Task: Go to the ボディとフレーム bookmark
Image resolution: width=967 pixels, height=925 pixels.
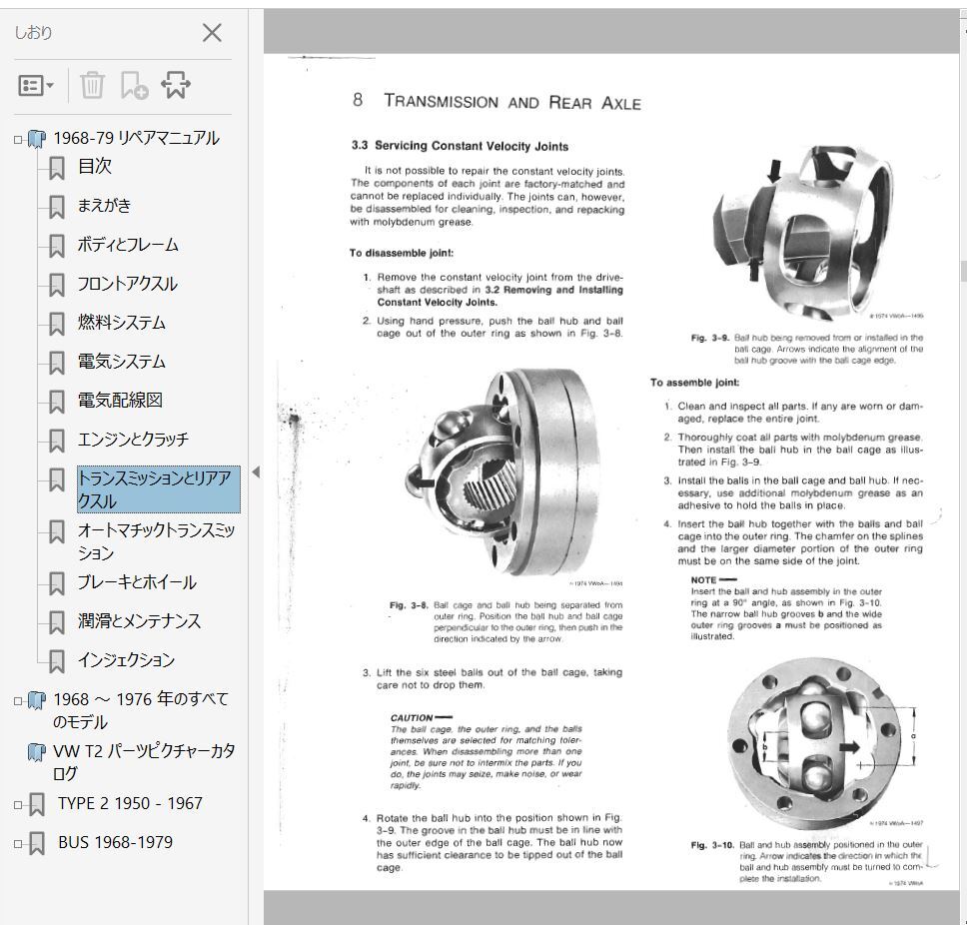Action: (x=128, y=245)
